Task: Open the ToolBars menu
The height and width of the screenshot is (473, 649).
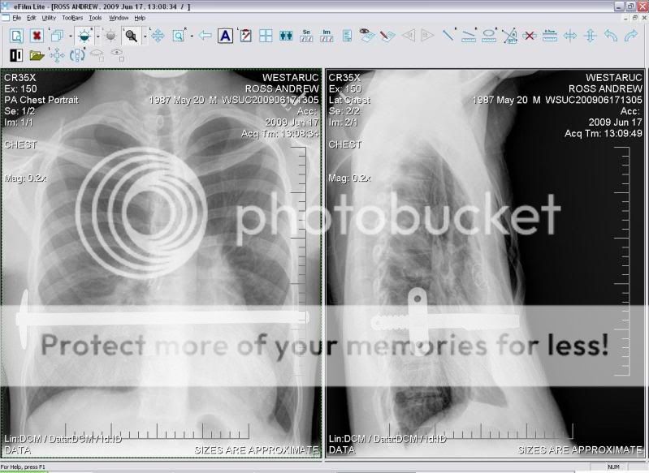Action: pyautogui.click(x=72, y=18)
